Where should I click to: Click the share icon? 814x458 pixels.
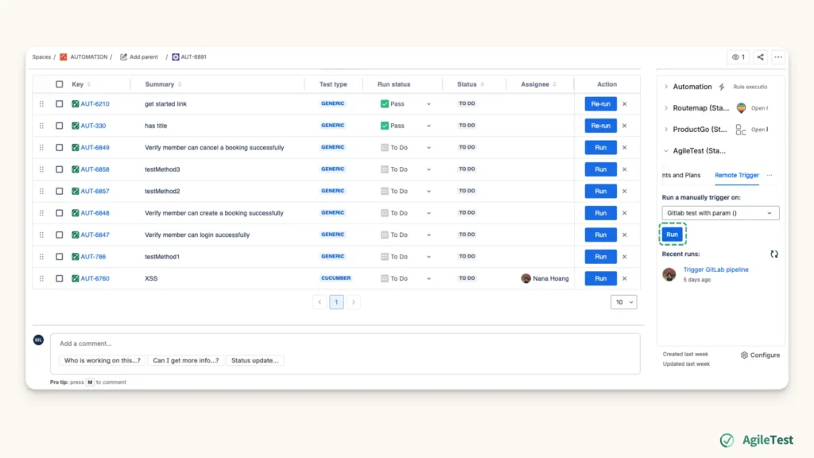tap(760, 57)
